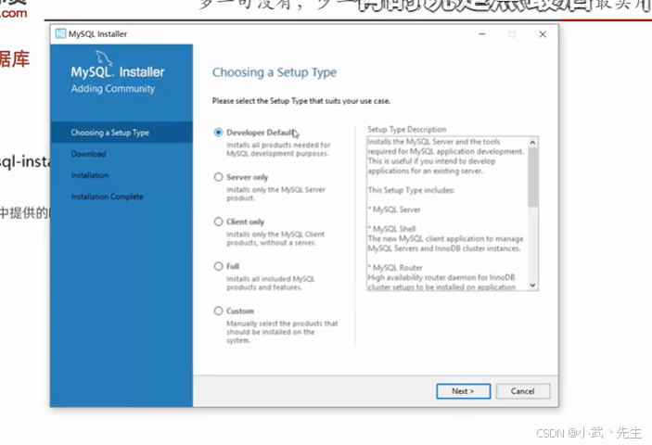
Task: Click '* MySQL Server' in description
Action: click(394, 210)
